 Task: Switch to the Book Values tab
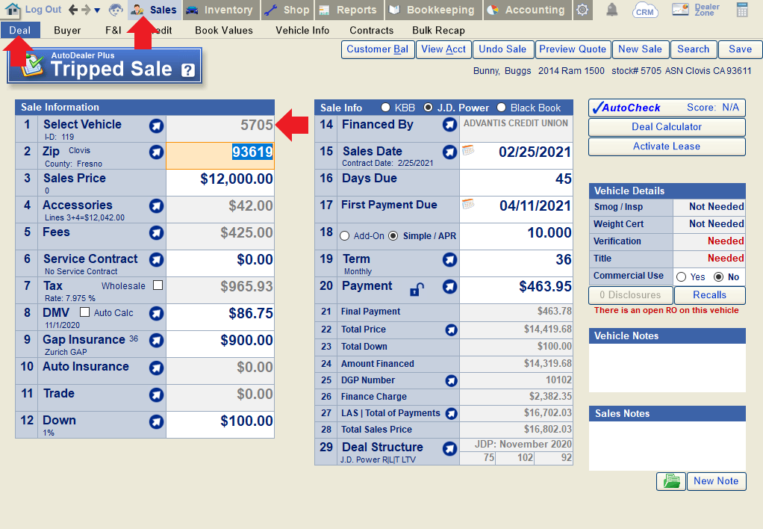point(224,30)
